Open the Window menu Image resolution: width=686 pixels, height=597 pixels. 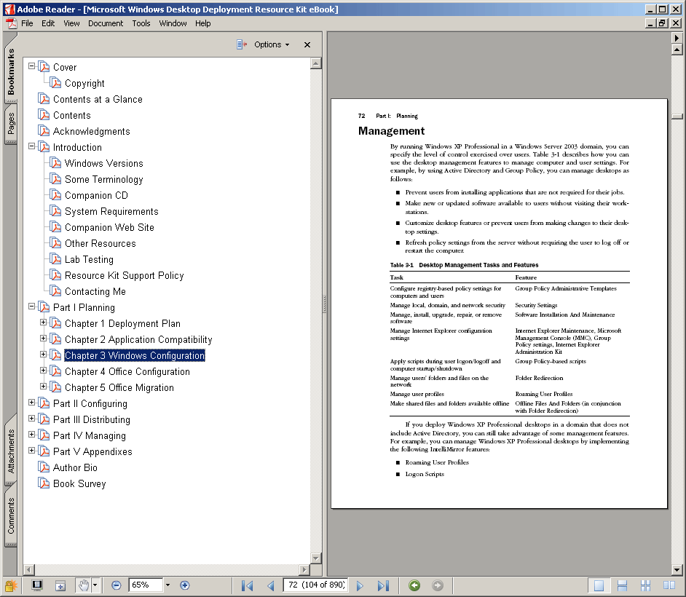173,23
